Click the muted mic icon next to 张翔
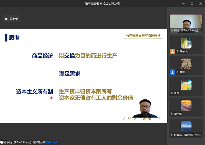This screenshot has height=145, width=205. (x=172, y=93)
